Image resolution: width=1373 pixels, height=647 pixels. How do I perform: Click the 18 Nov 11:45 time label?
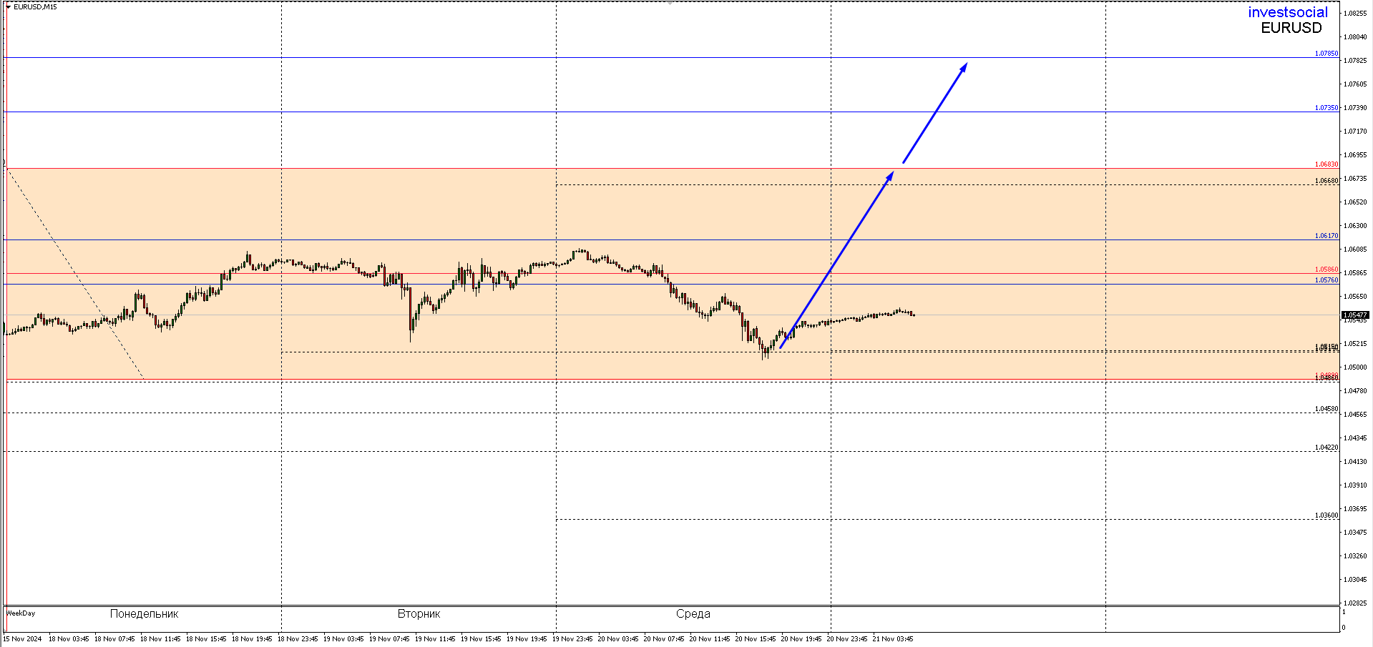click(x=160, y=639)
